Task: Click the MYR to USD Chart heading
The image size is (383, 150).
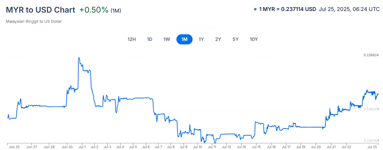Action: [40, 10]
